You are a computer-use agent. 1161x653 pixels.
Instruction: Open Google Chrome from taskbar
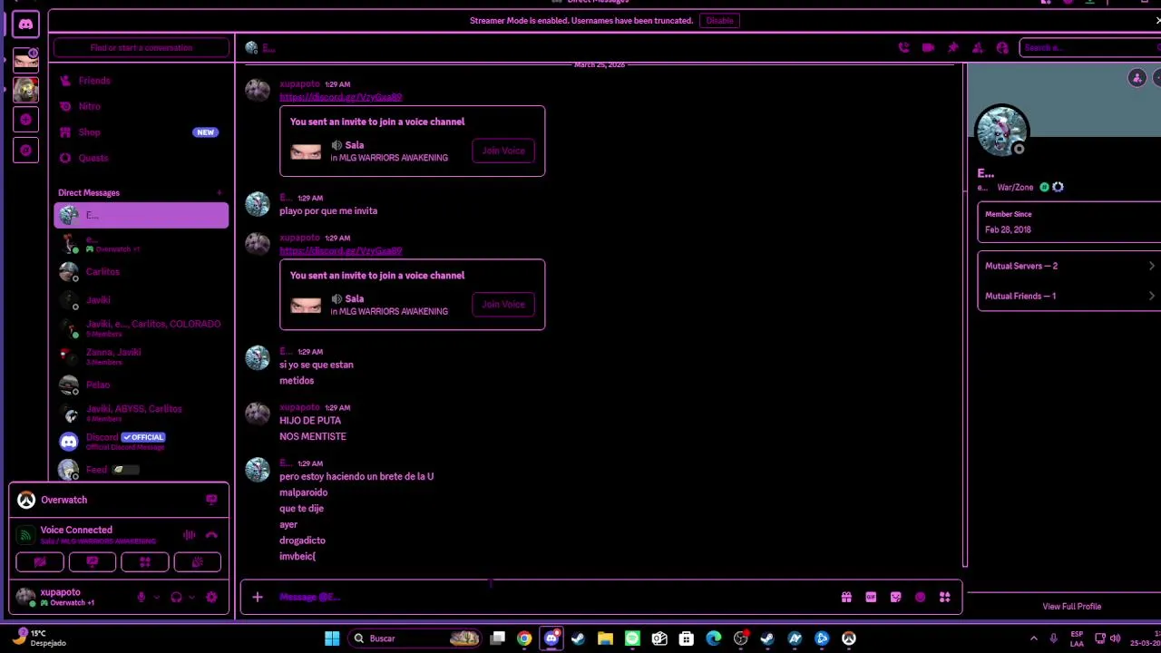(x=524, y=638)
